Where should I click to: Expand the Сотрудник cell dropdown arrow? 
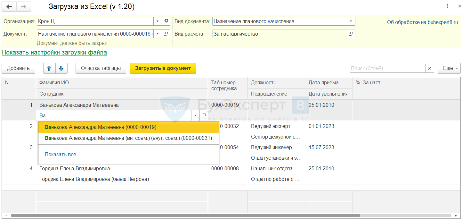[195, 115]
